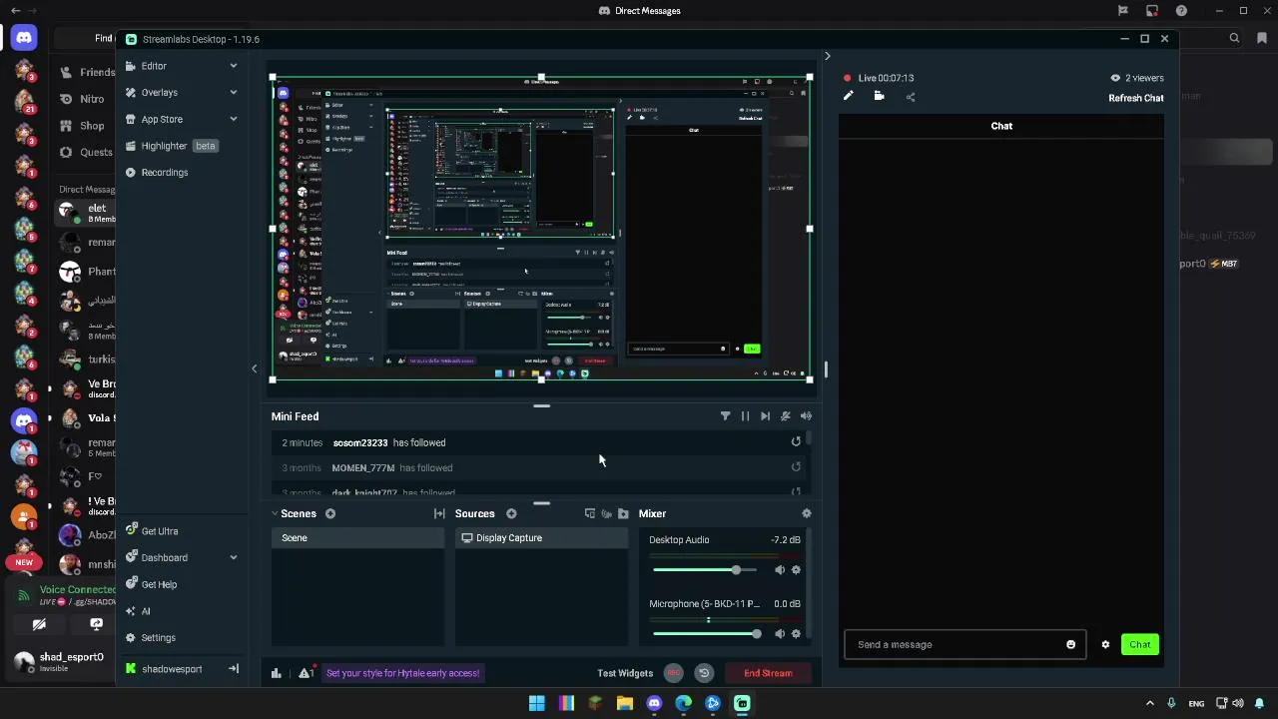The width and height of the screenshot is (1278, 719).
Task: Open File Explorer from taskbar
Action: tap(624, 704)
